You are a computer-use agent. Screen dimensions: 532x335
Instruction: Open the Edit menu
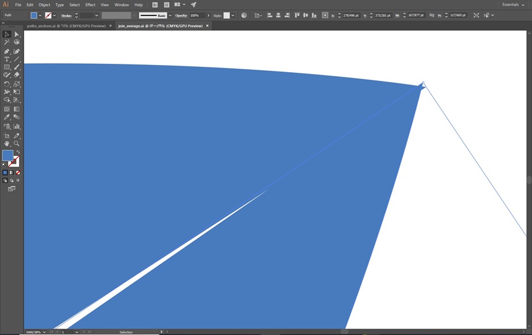(30, 5)
